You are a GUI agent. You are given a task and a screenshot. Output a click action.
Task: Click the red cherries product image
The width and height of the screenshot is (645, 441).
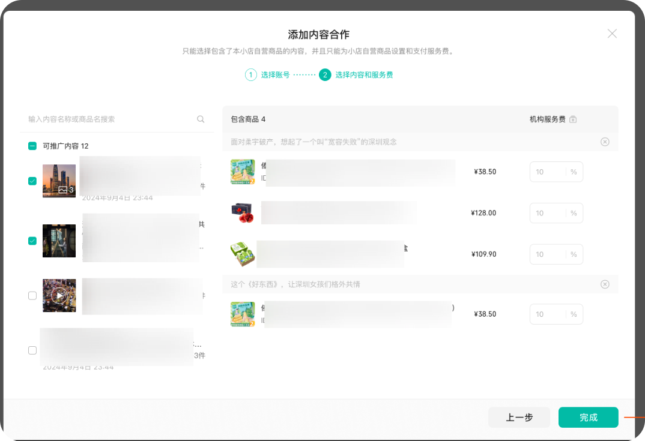(243, 213)
